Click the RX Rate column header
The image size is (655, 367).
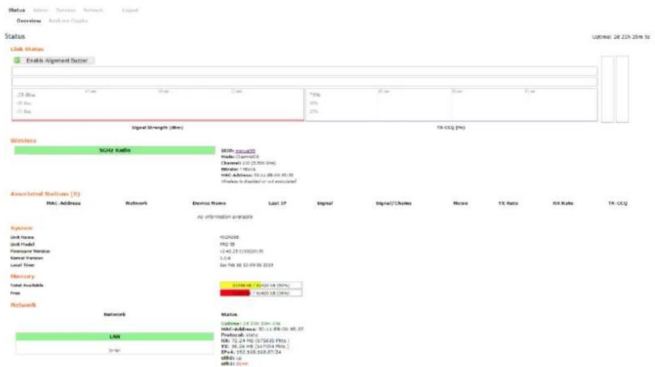562,203
